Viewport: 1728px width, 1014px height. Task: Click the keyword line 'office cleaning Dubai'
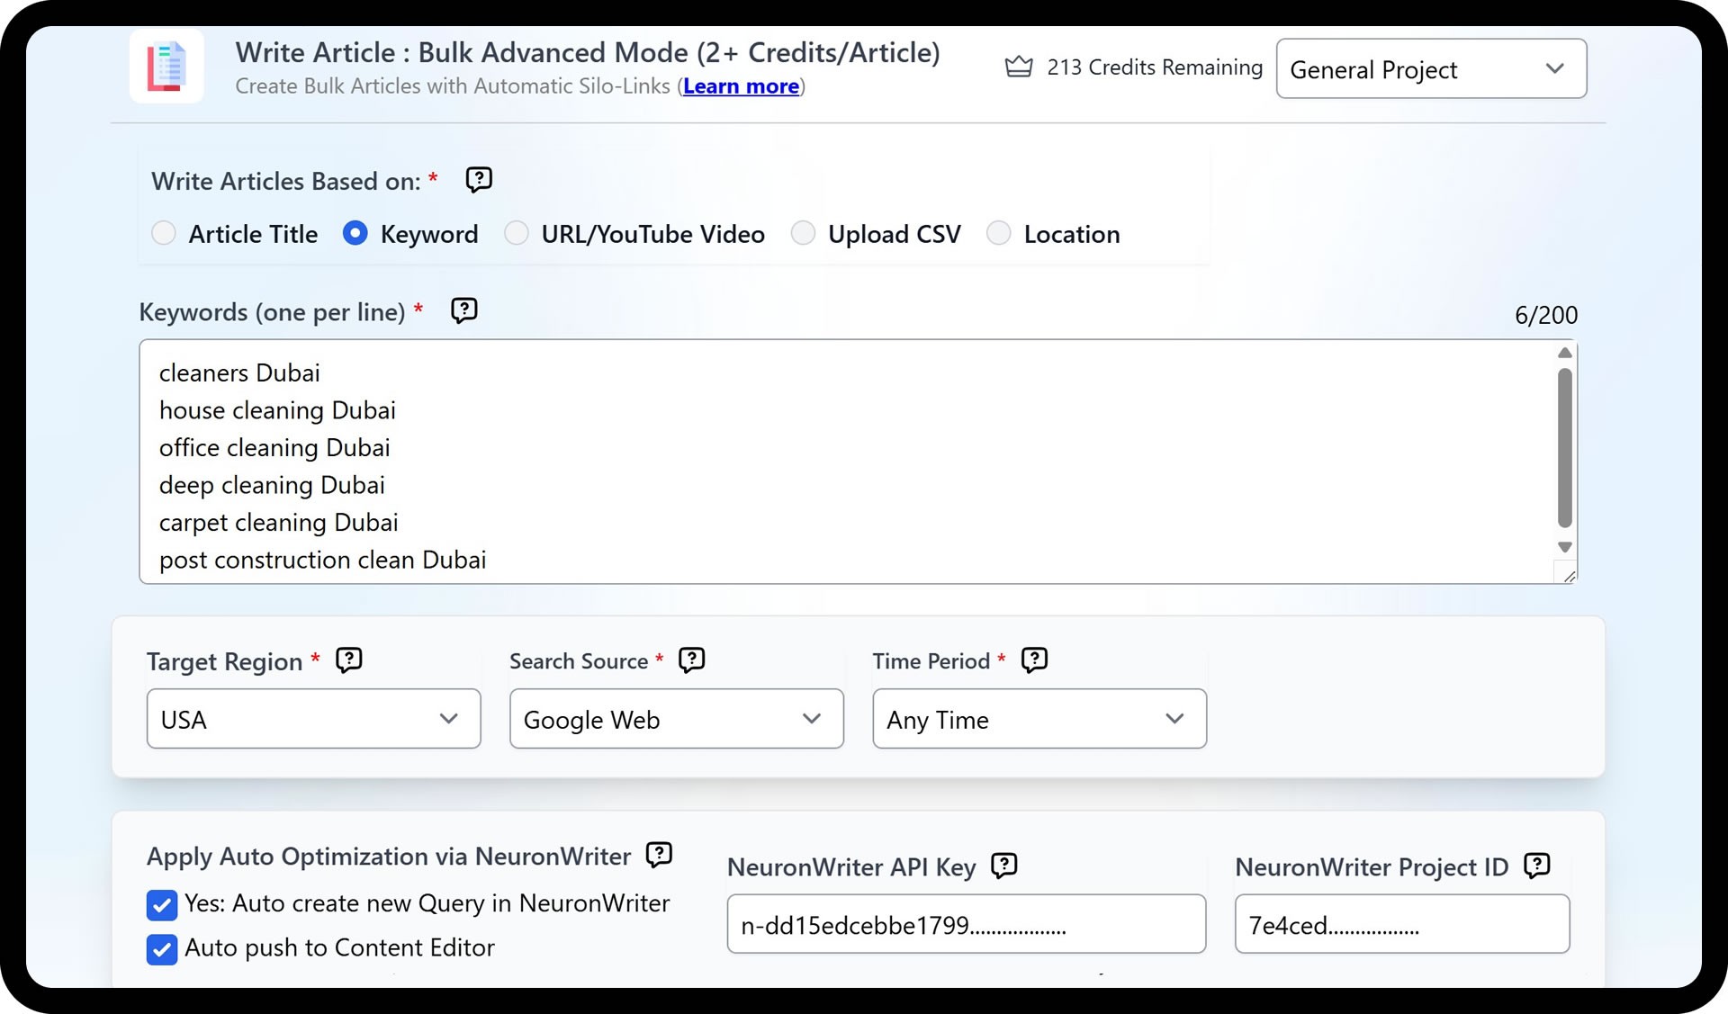coord(274,447)
